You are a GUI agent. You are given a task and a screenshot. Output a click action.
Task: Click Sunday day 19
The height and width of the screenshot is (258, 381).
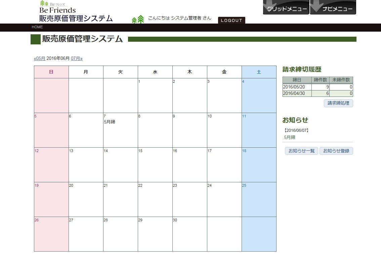pos(51,199)
